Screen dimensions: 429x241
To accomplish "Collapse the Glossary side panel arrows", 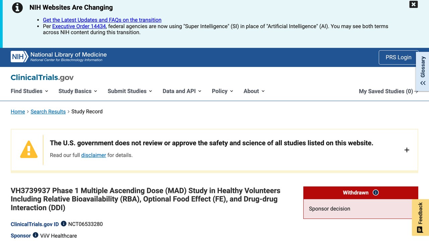I will pyautogui.click(x=423, y=83).
